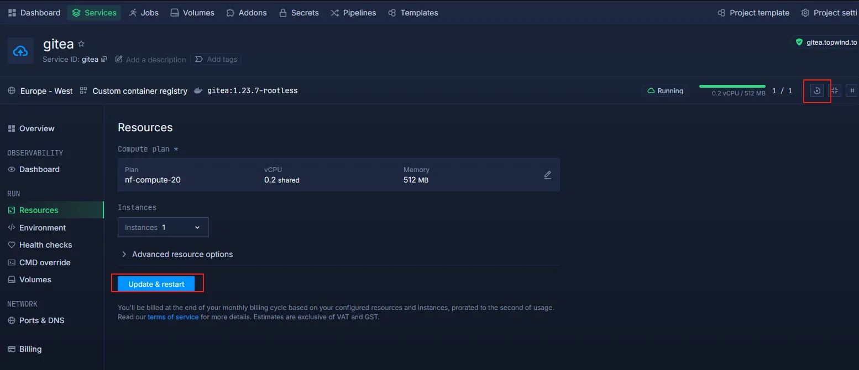Screen dimensions: 859x370
Task: Click the nf-compute-20 plan name
Action: [153, 180]
